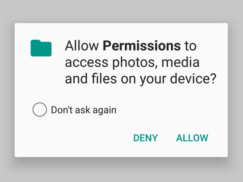Click the permission request message text

(x=141, y=62)
